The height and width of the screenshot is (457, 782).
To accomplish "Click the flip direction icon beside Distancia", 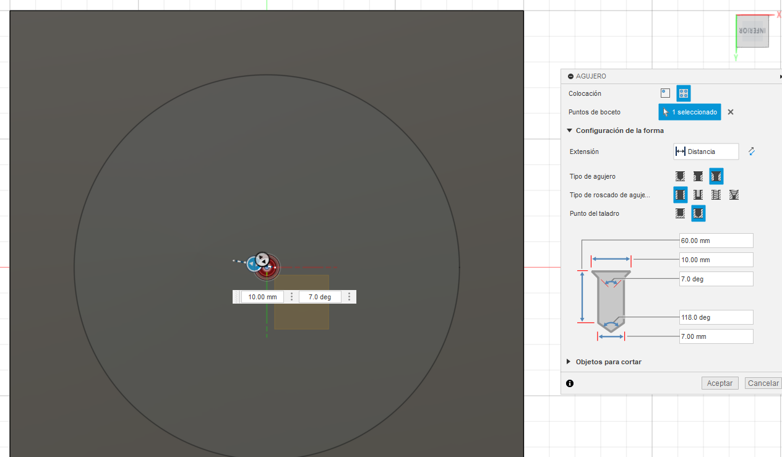I will pyautogui.click(x=752, y=152).
